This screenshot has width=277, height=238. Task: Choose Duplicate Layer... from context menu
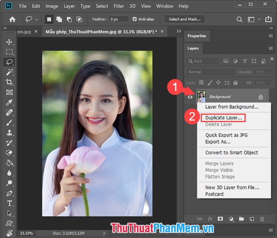pos(224,118)
